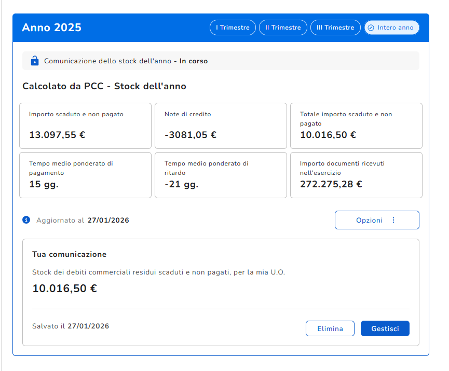Open the III Trimestre view
Screen dimensions: 449x371
[335, 28]
